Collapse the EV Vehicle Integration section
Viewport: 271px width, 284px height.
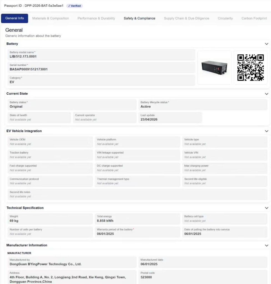pyautogui.click(x=267, y=131)
